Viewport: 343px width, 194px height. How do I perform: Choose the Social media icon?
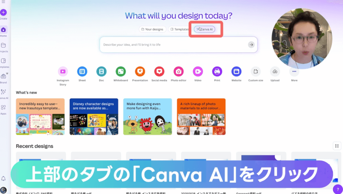[159, 71]
